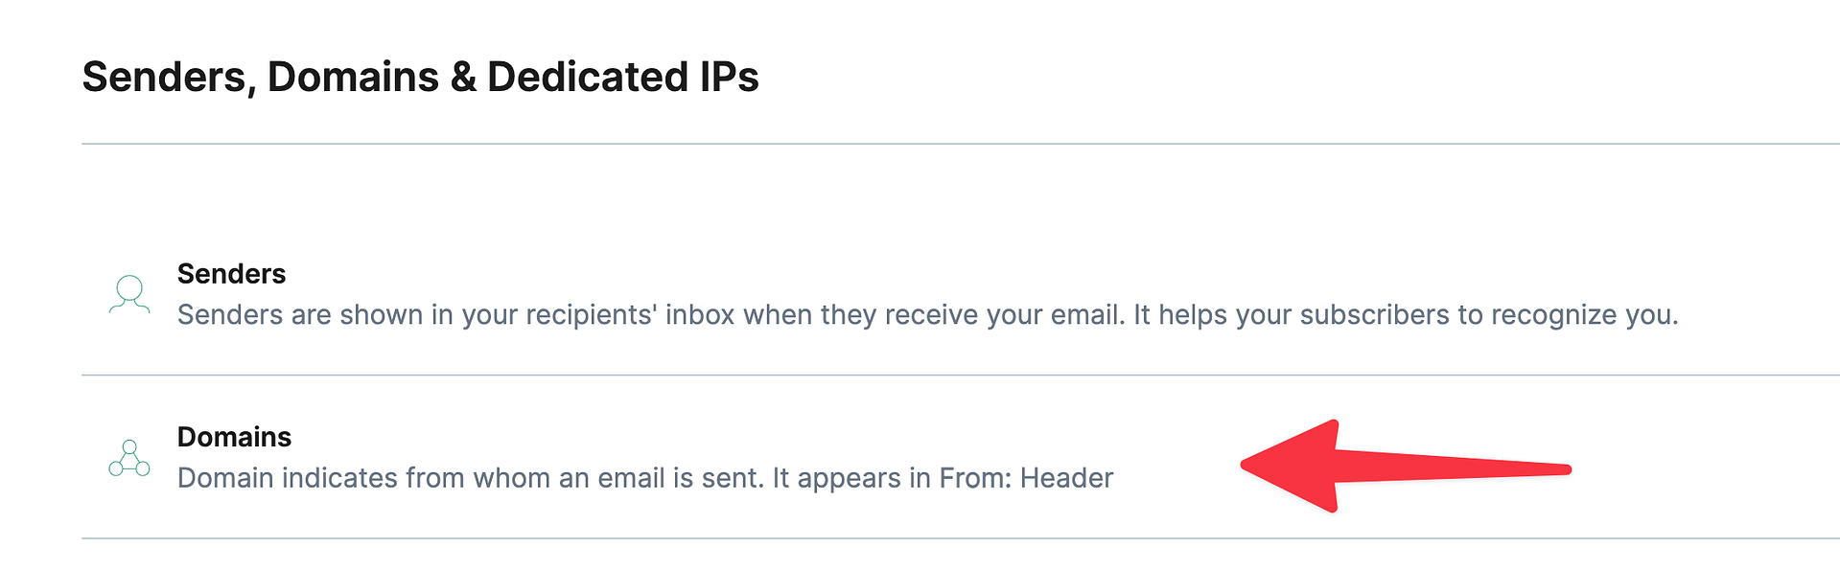This screenshot has height=570, width=1840.
Task: Open the Senders settings heading
Action: tap(231, 274)
